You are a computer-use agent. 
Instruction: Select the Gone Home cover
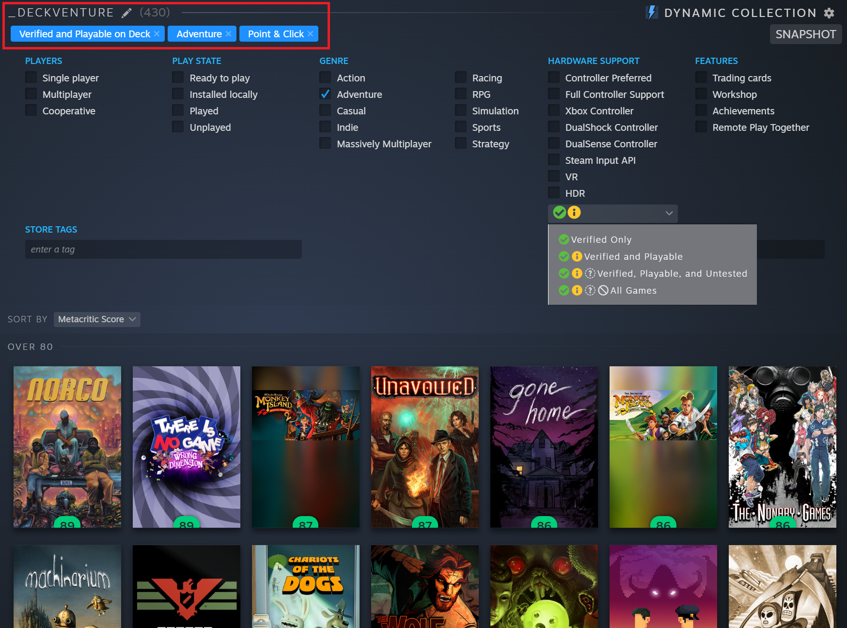(544, 447)
